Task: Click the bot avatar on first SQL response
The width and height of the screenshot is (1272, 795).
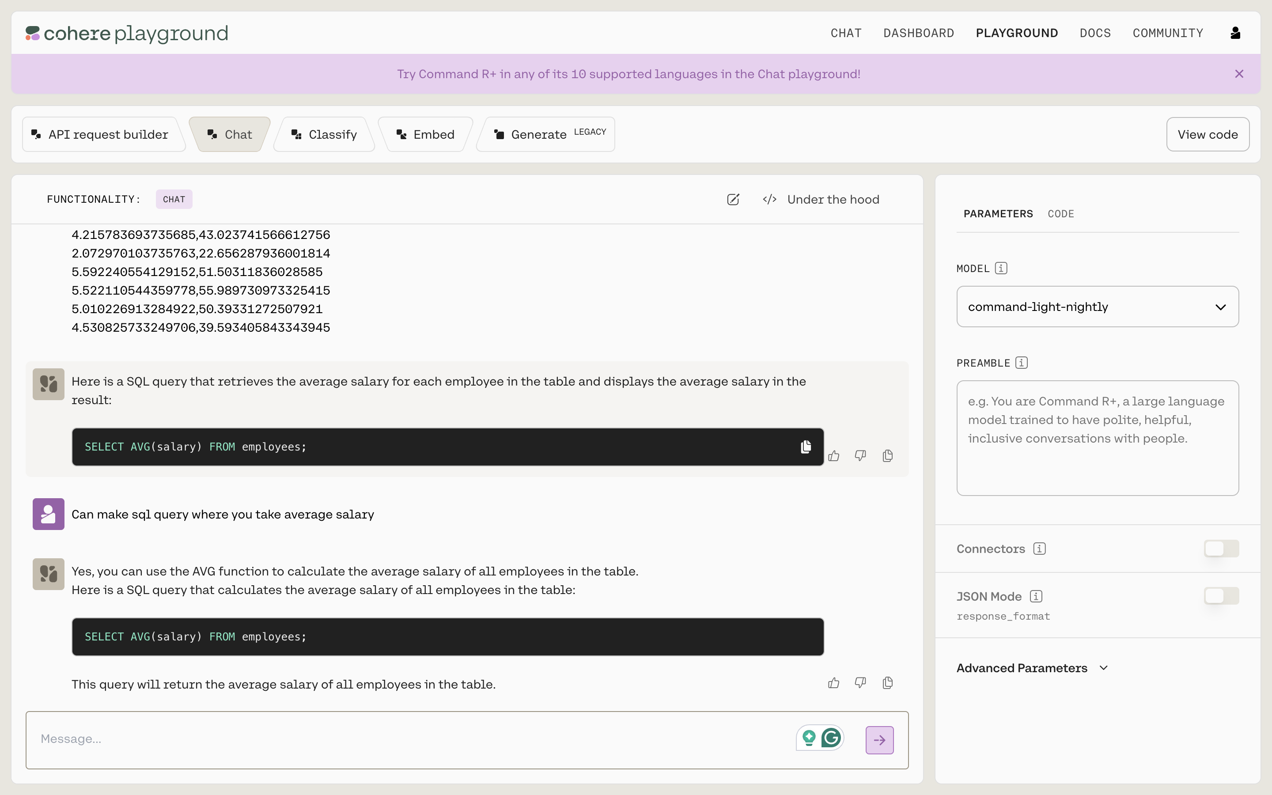Action: (48, 384)
